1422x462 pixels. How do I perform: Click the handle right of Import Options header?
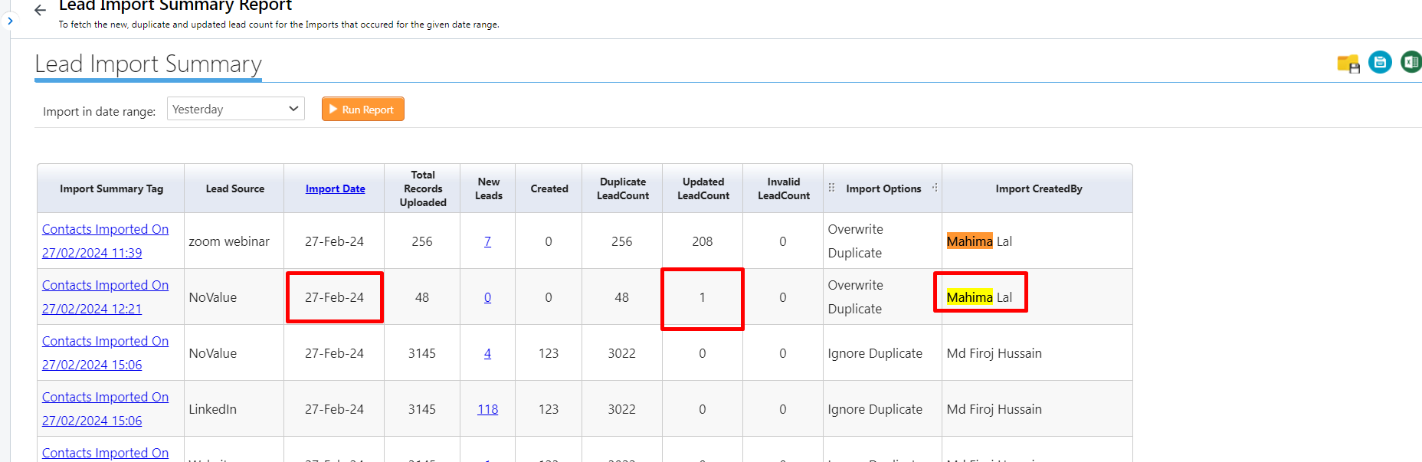click(935, 188)
